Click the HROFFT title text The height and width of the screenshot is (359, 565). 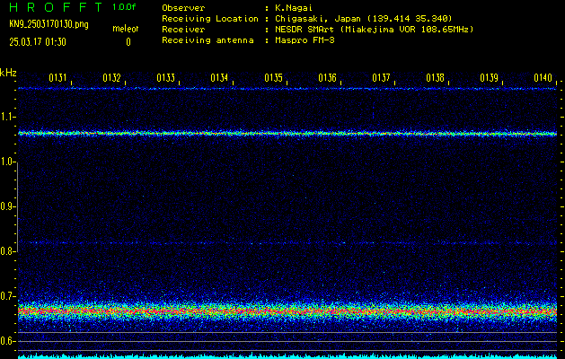click(56, 7)
